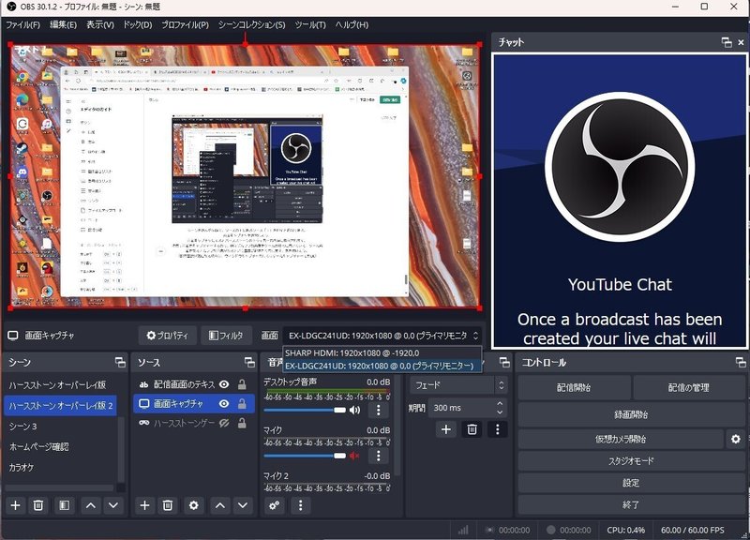Open virtual camera settings gear
Viewport: 750px width, 540px height.
coord(736,439)
